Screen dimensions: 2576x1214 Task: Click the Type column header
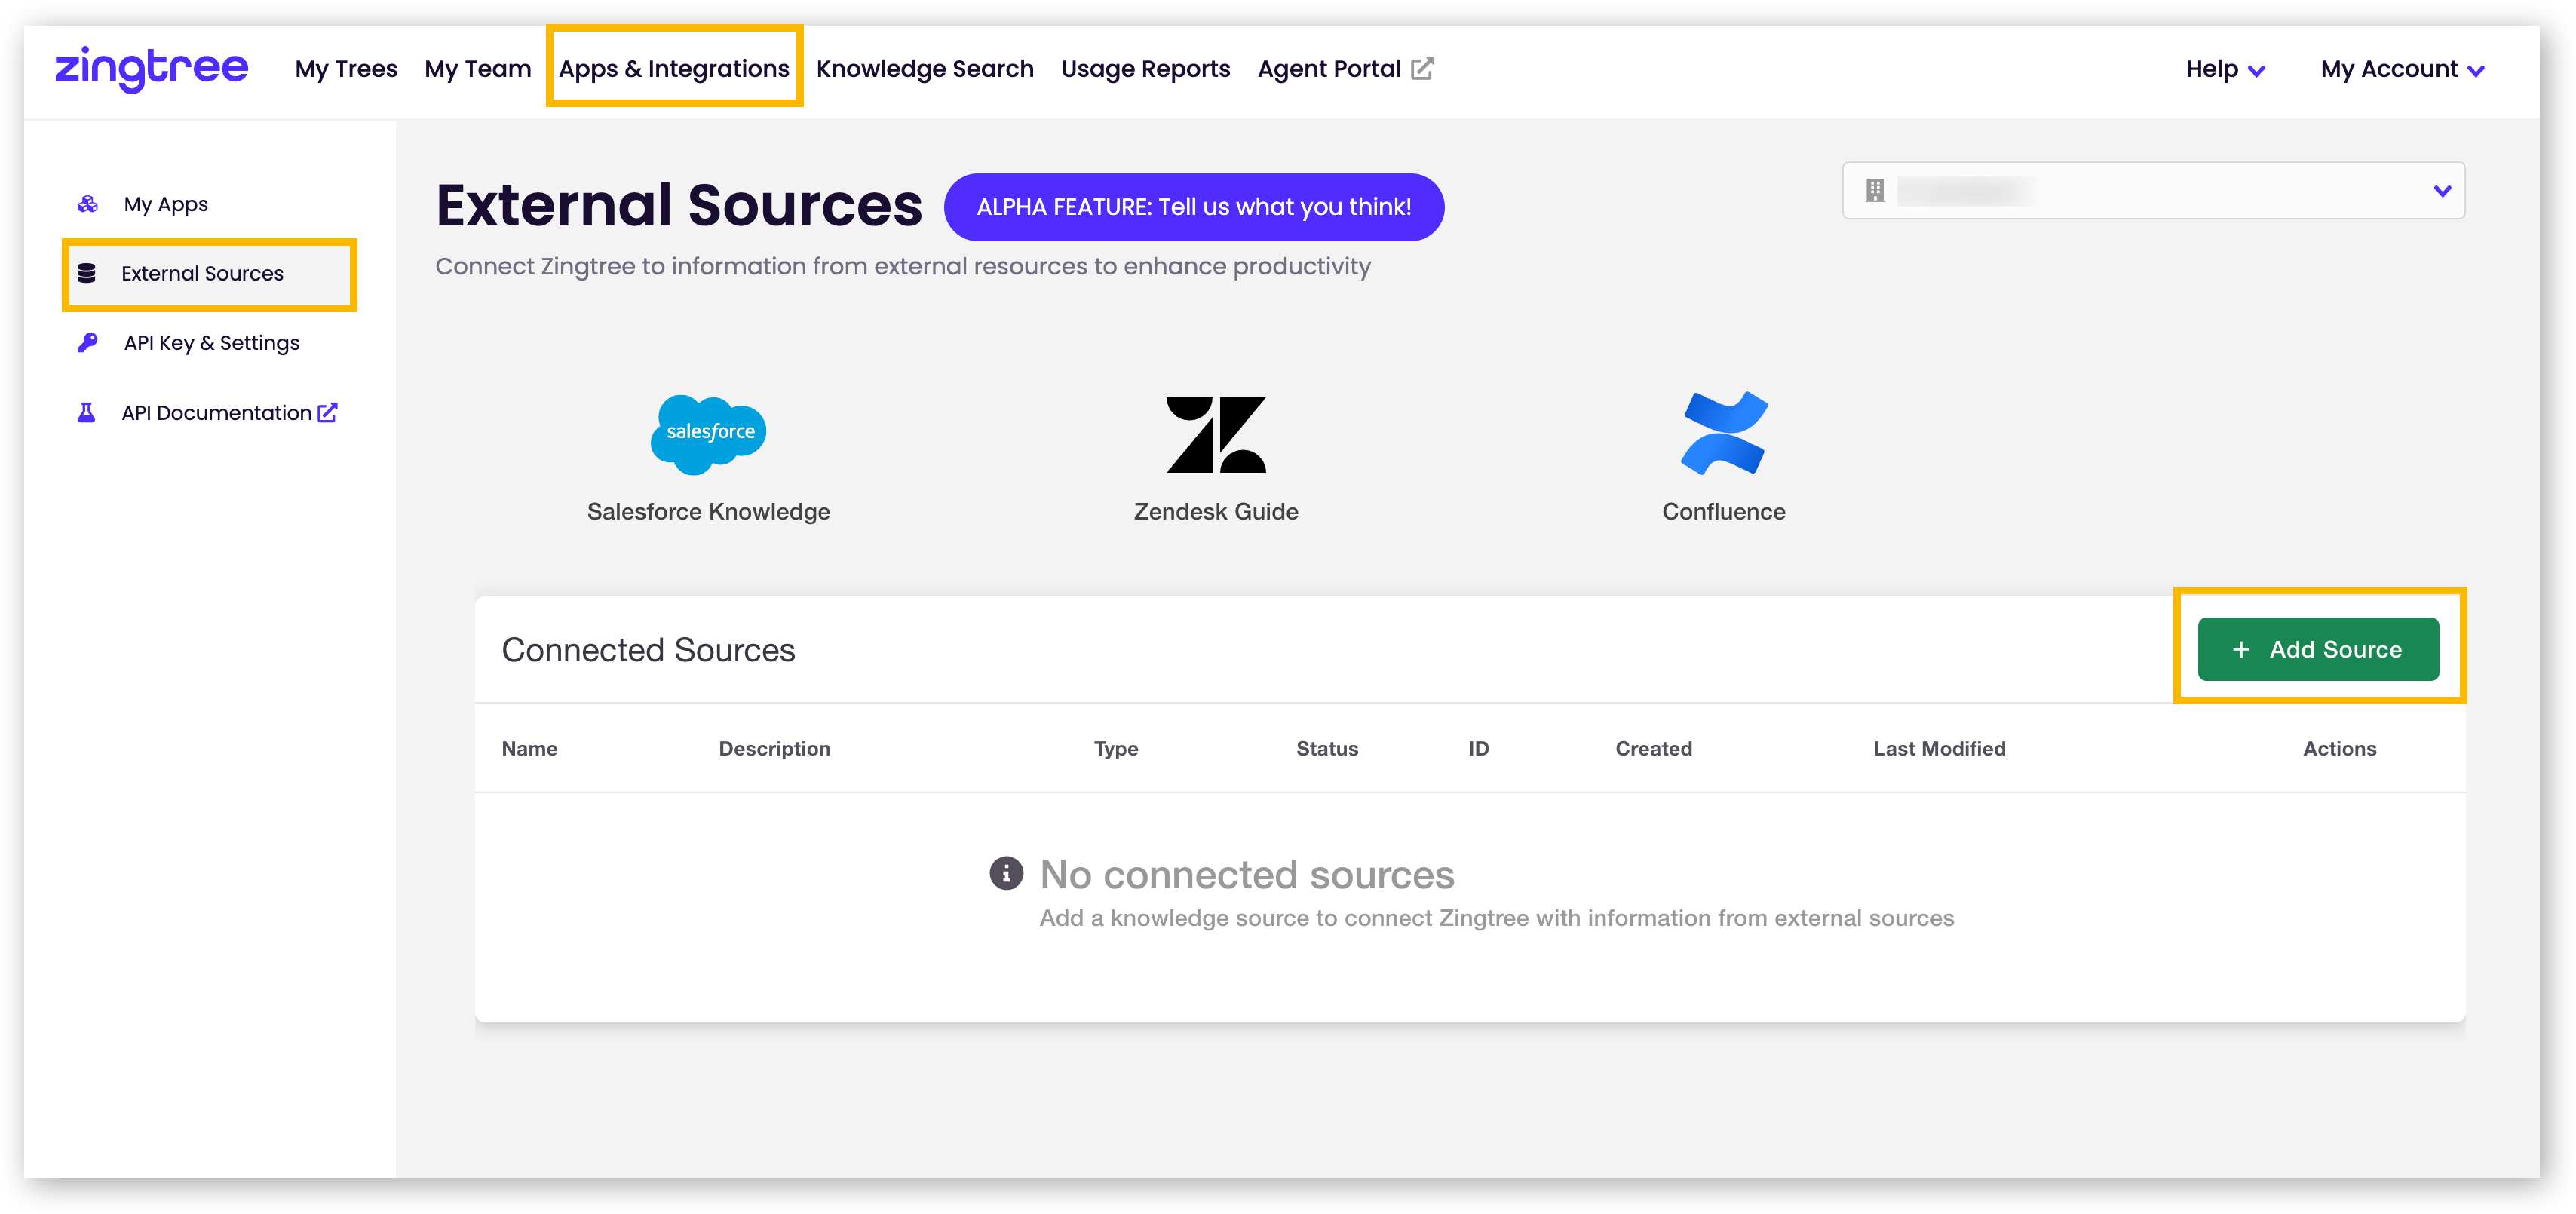click(1116, 749)
